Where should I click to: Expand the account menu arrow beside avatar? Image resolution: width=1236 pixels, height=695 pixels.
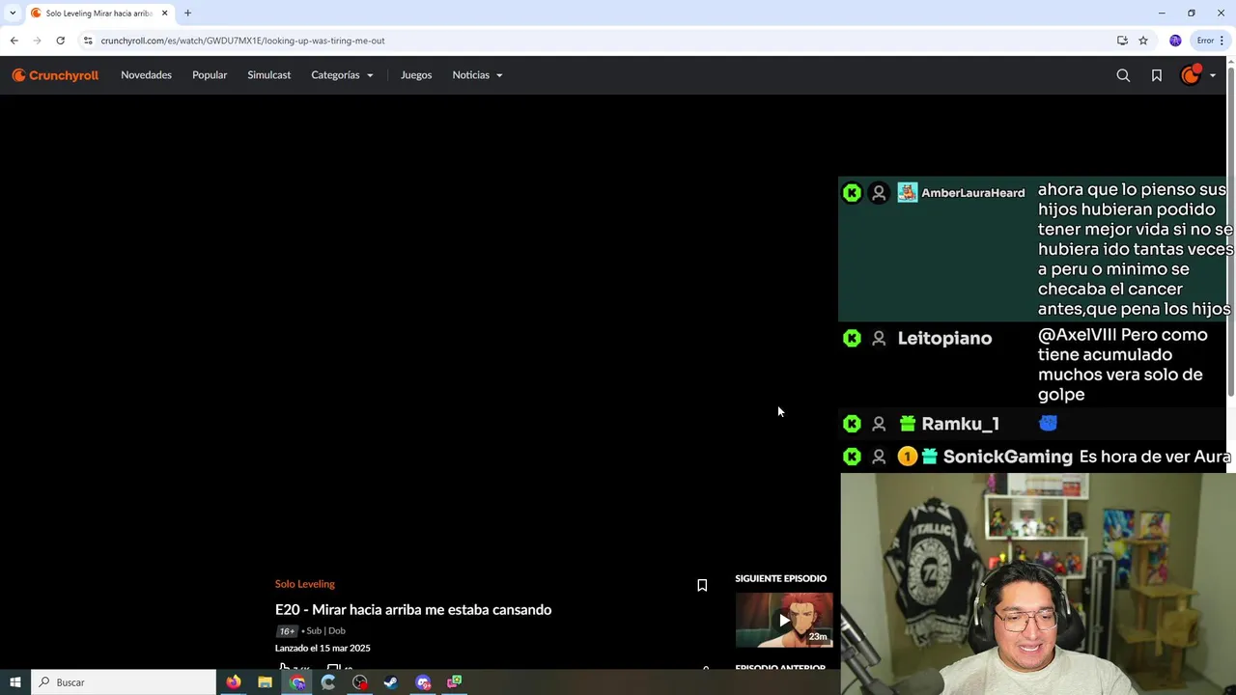click(1213, 75)
